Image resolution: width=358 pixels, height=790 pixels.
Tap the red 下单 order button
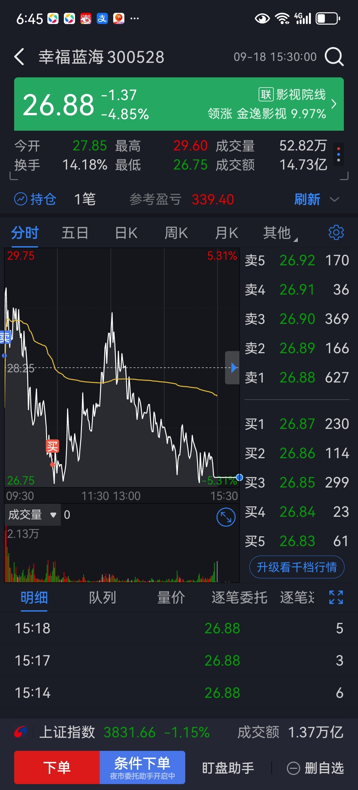(x=57, y=767)
